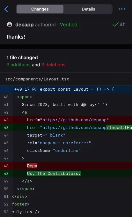
Task: Open the three-dot more options menu
Action: pyautogui.click(x=122, y=9)
